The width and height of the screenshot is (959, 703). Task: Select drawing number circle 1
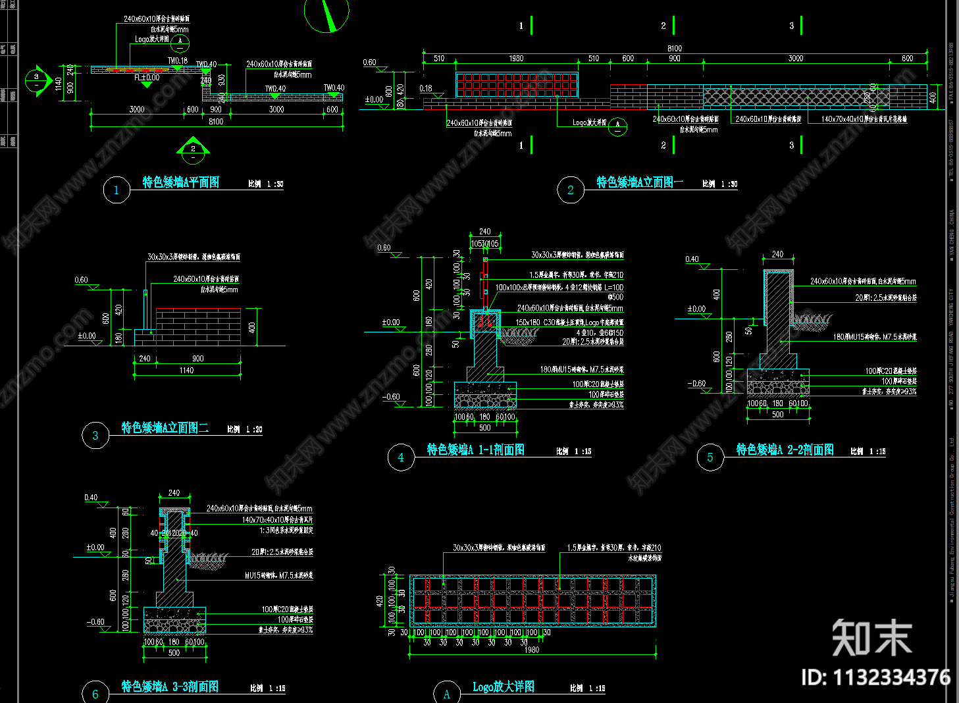[117, 190]
